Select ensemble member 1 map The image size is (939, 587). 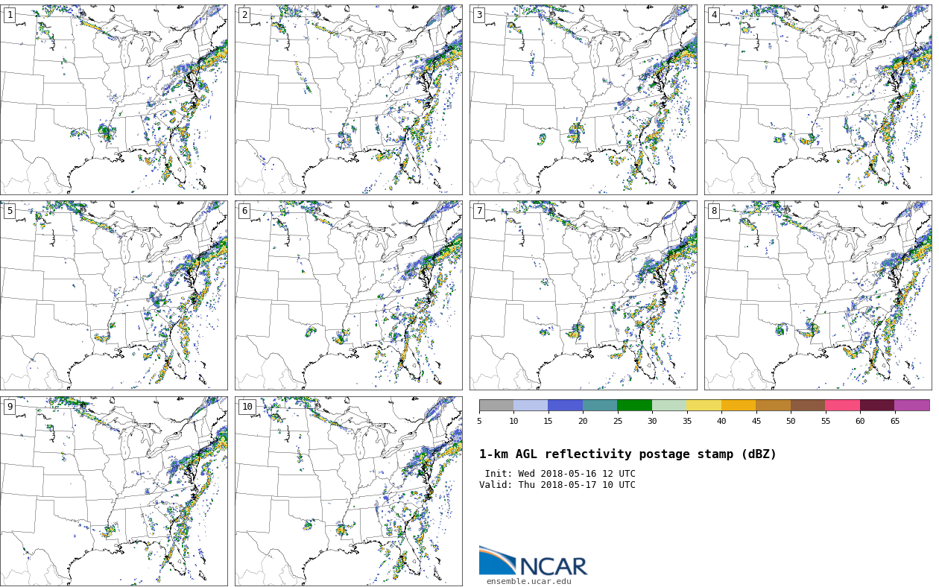[113, 100]
